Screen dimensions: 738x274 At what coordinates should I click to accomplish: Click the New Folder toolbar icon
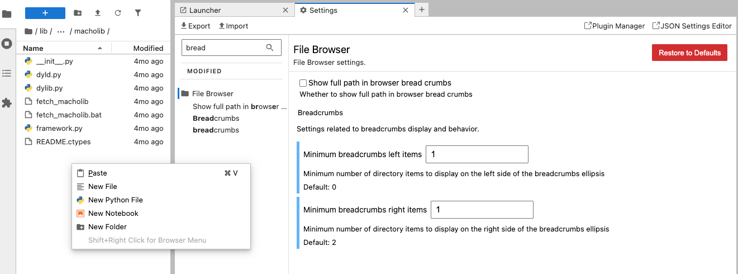(78, 13)
